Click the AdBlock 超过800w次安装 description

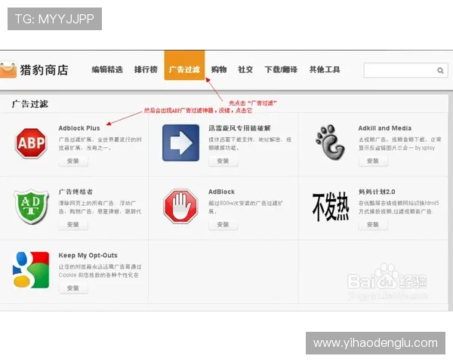pyautogui.click(x=246, y=207)
